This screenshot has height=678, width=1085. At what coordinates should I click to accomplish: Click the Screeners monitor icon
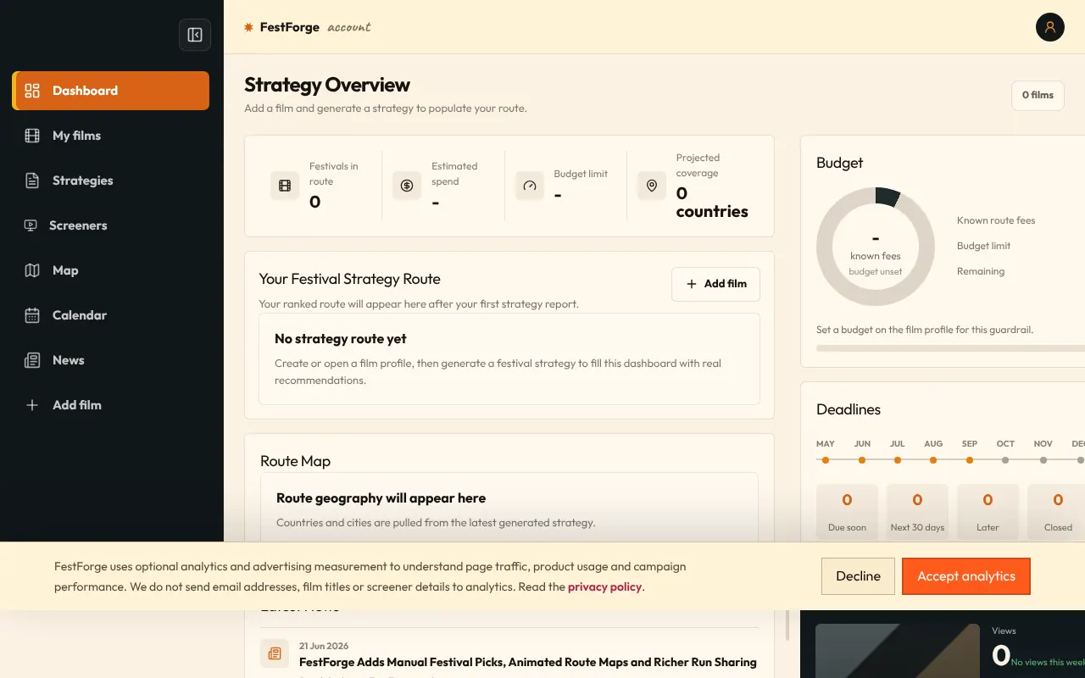pos(31,225)
